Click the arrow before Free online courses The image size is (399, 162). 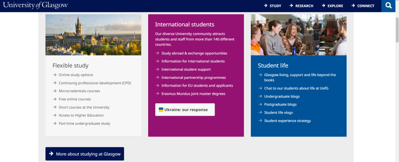[x=54, y=99]
